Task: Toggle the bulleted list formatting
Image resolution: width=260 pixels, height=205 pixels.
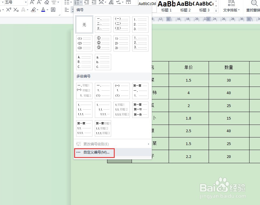Action: coord(67,2)
